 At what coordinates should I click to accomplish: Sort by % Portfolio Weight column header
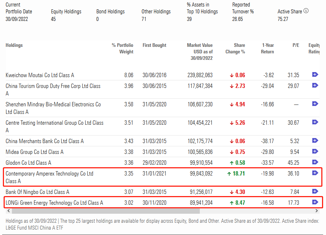(x=122, y=48)
